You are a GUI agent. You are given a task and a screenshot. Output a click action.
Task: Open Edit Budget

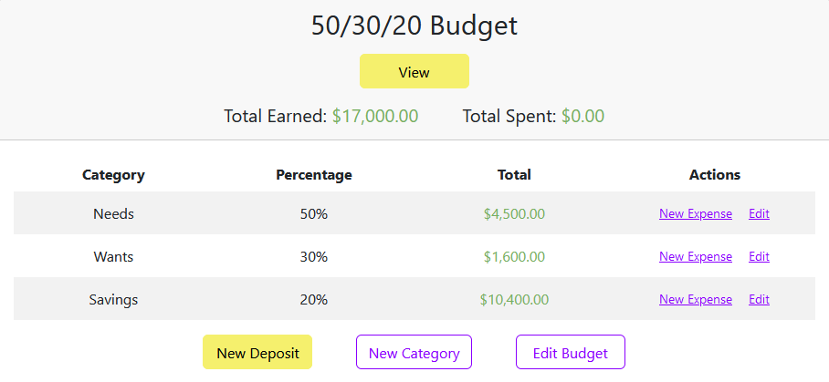[571, 352]
